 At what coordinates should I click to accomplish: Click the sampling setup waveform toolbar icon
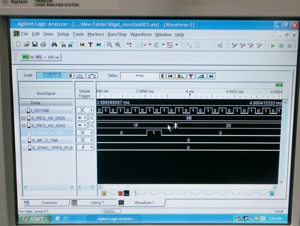pyautogui.click(x=157, y=45)
